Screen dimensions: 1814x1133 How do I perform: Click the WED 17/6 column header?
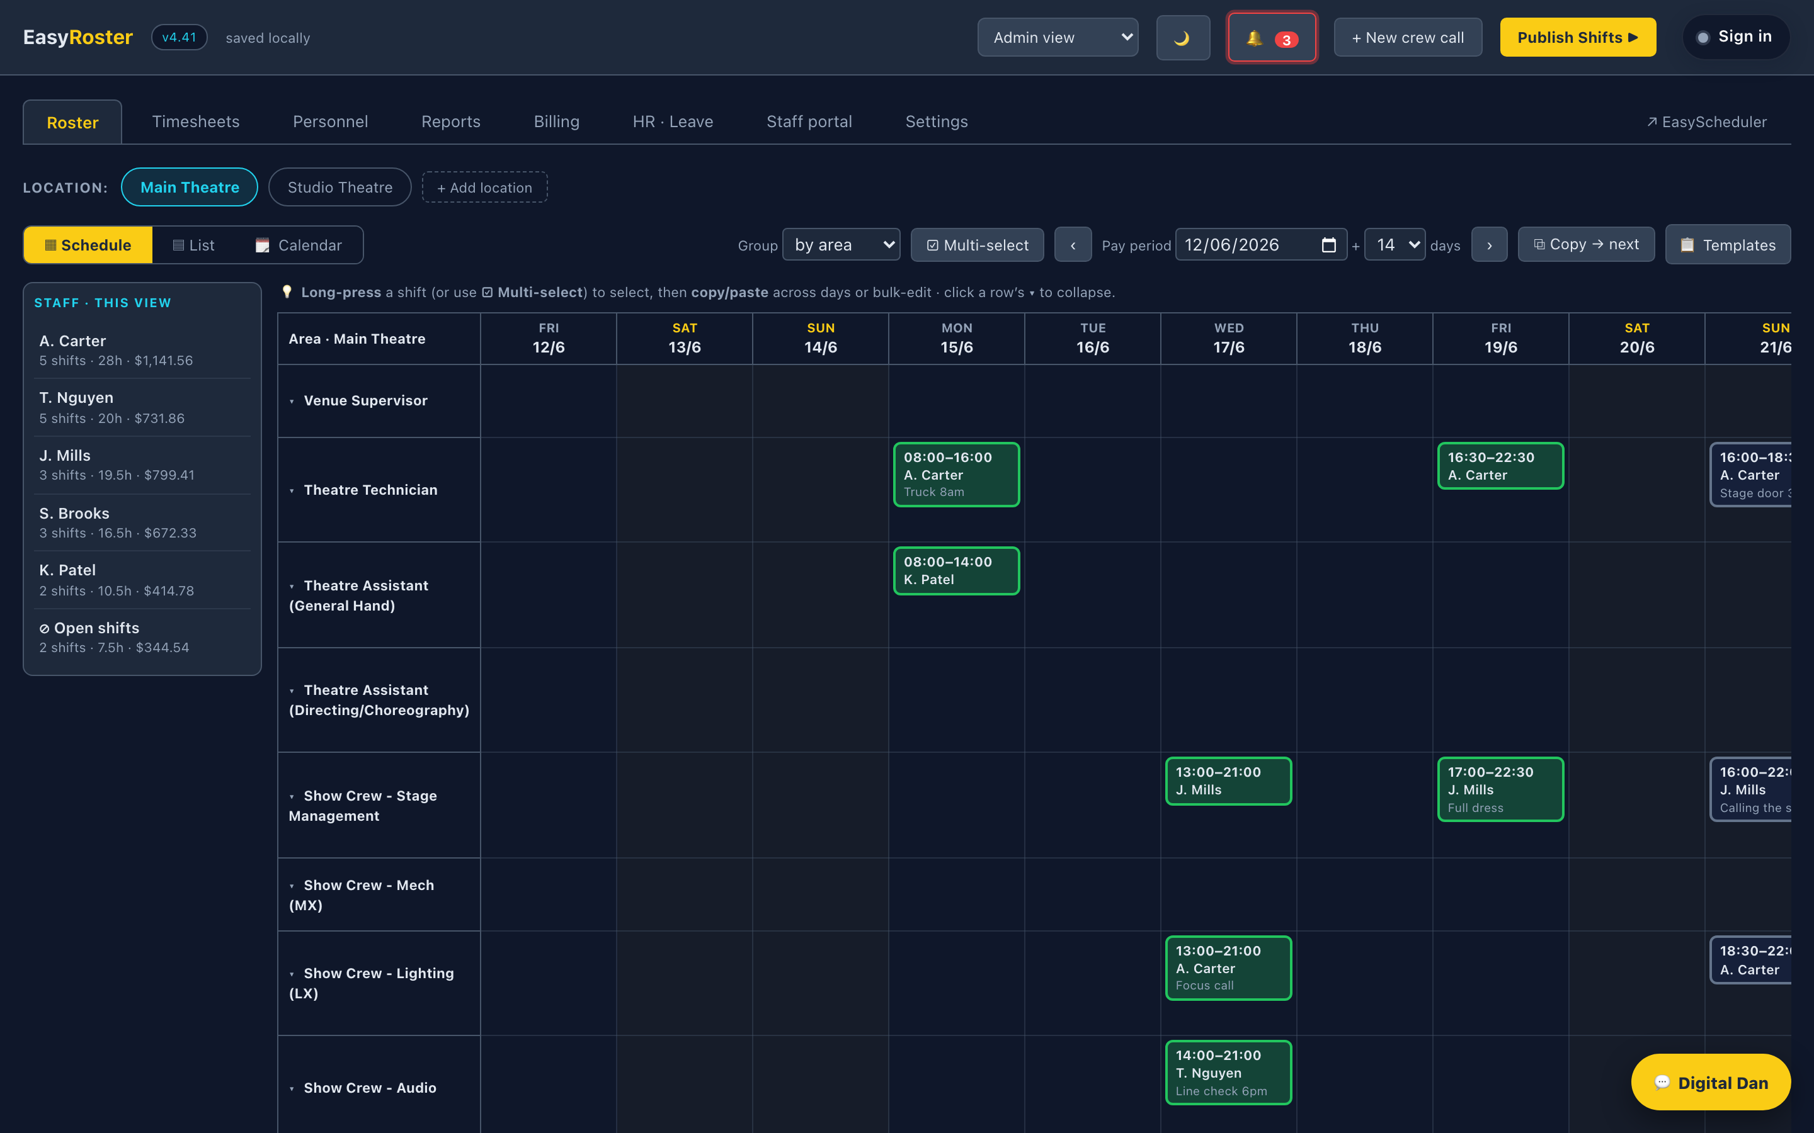(1229, 338)
